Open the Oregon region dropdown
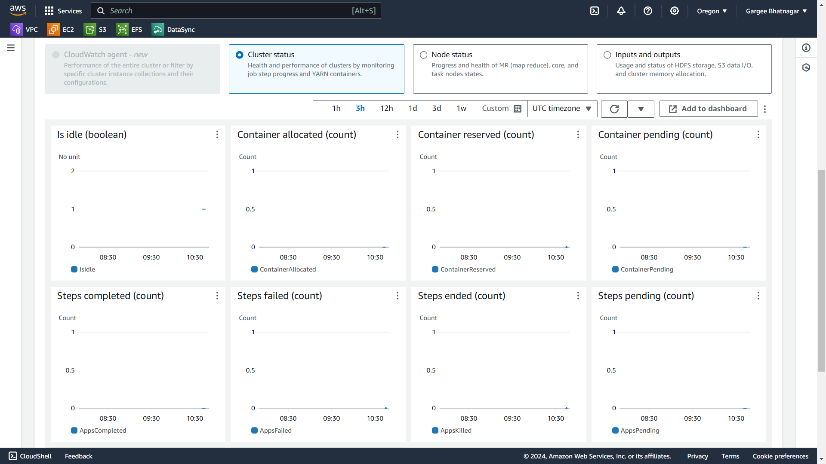 pyautogui.click(x=712, y=11)
